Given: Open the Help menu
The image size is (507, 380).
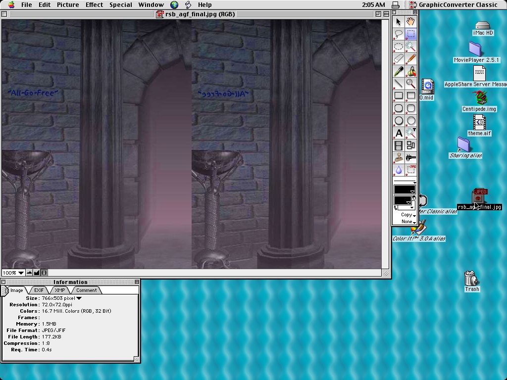Looking at the screenshot, I should click(204, 5).
